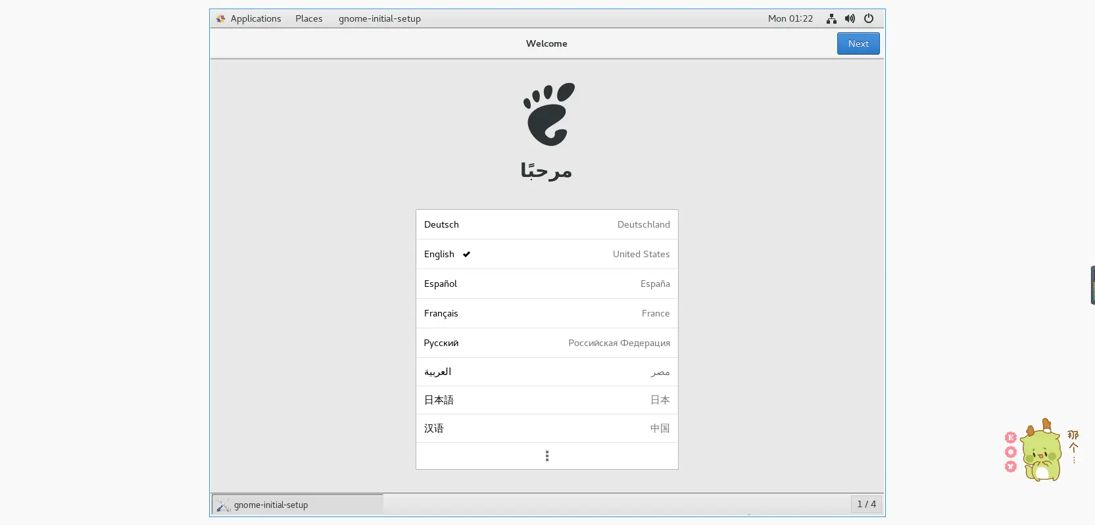Viewport: 1095px width, 525px height.
Task: Click the Next button in the header
Action: (858, 43)
